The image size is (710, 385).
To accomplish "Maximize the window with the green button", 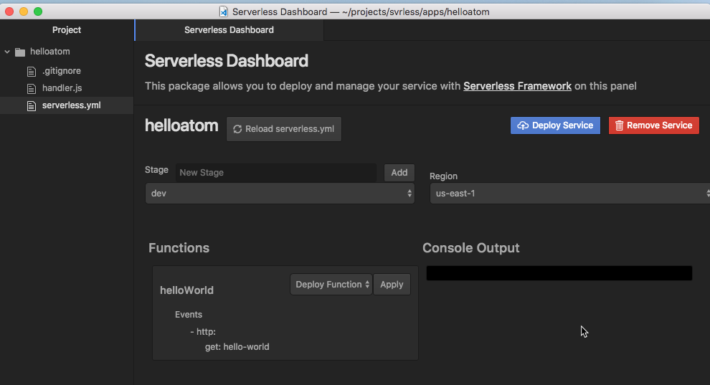I will pos(38,11).
